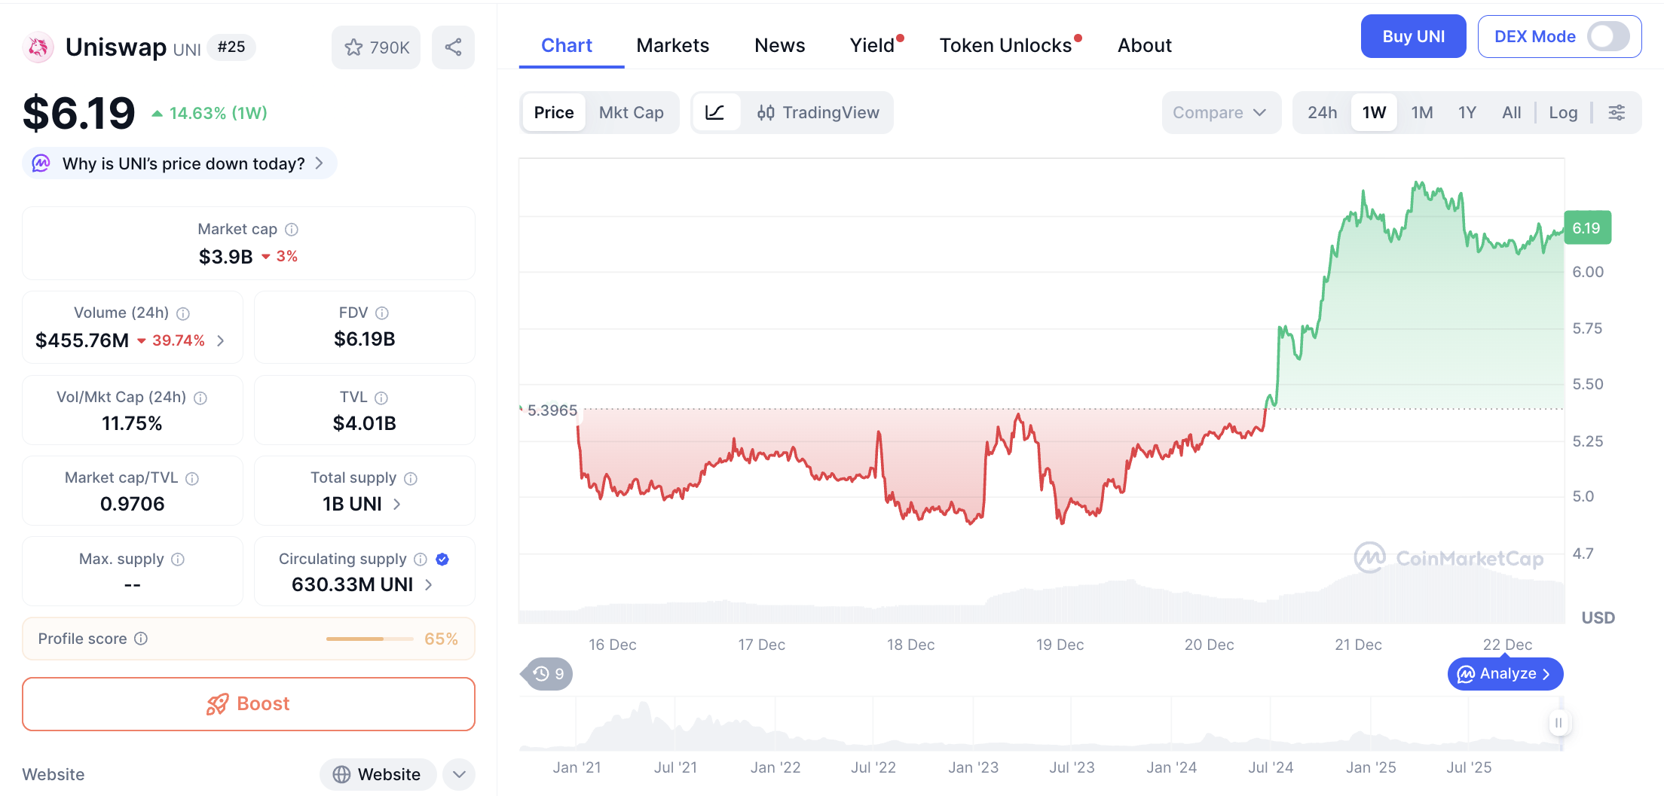Toggle DEX Mode switch

1607,36
